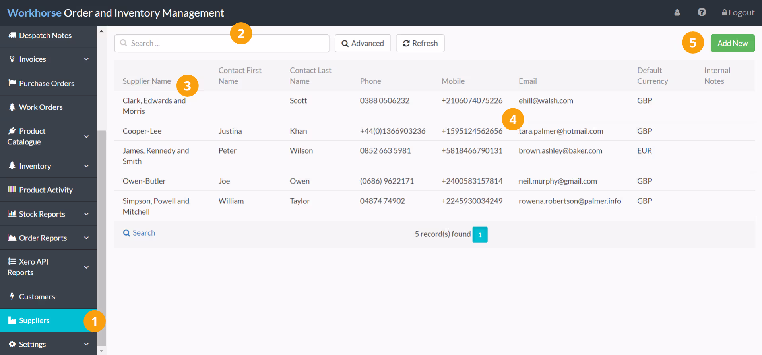
Task: Click the Despatch Notes truck icon
Action: click(x=12, y=35)
